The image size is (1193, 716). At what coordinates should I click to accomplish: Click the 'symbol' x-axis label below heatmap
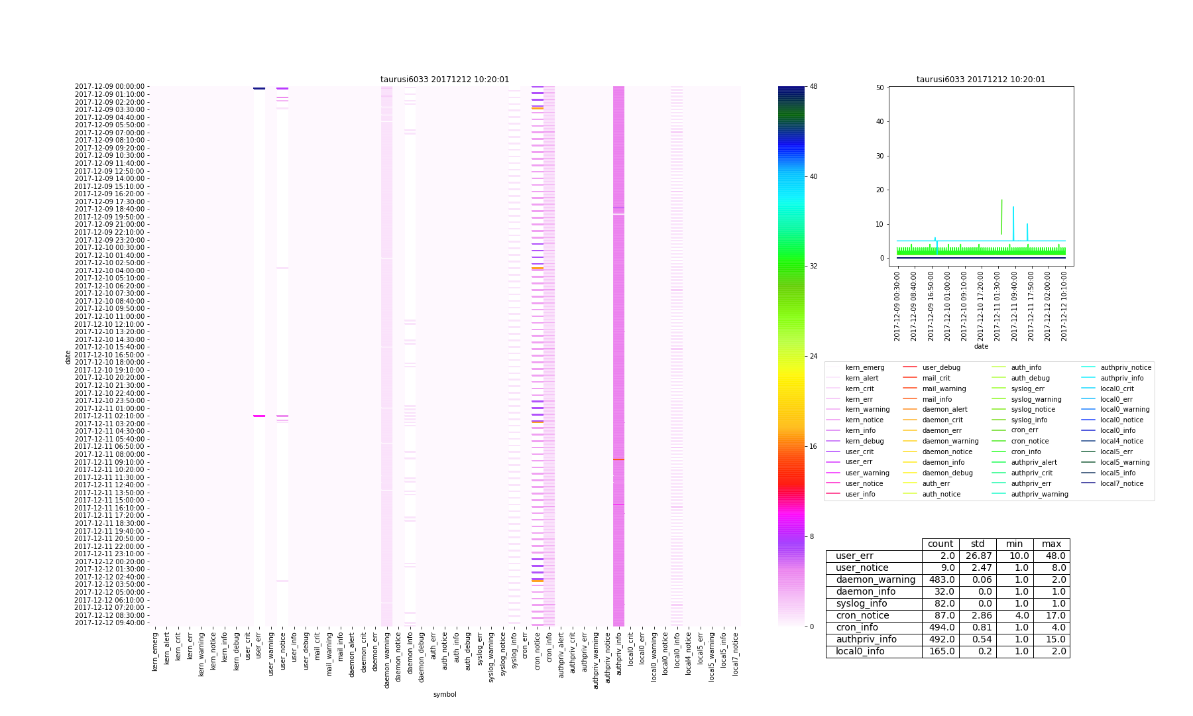point(445,694)
